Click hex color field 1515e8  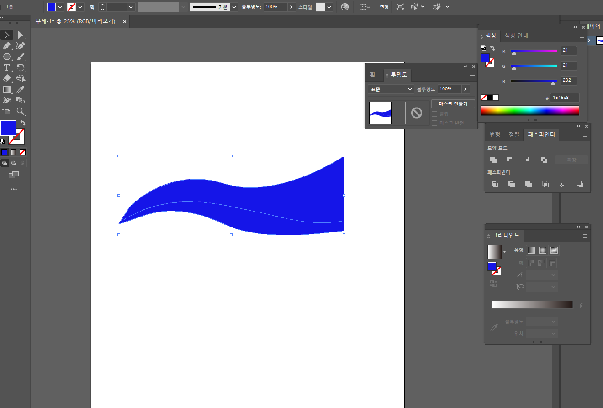(x=565, y=98)
